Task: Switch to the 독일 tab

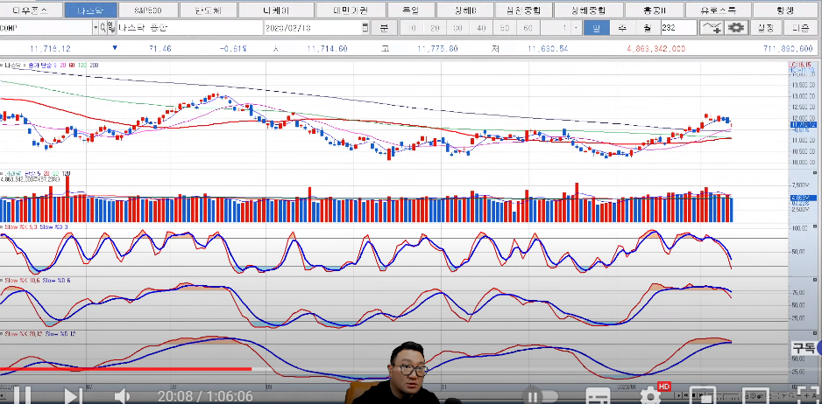Action: (x=412, y=10)
